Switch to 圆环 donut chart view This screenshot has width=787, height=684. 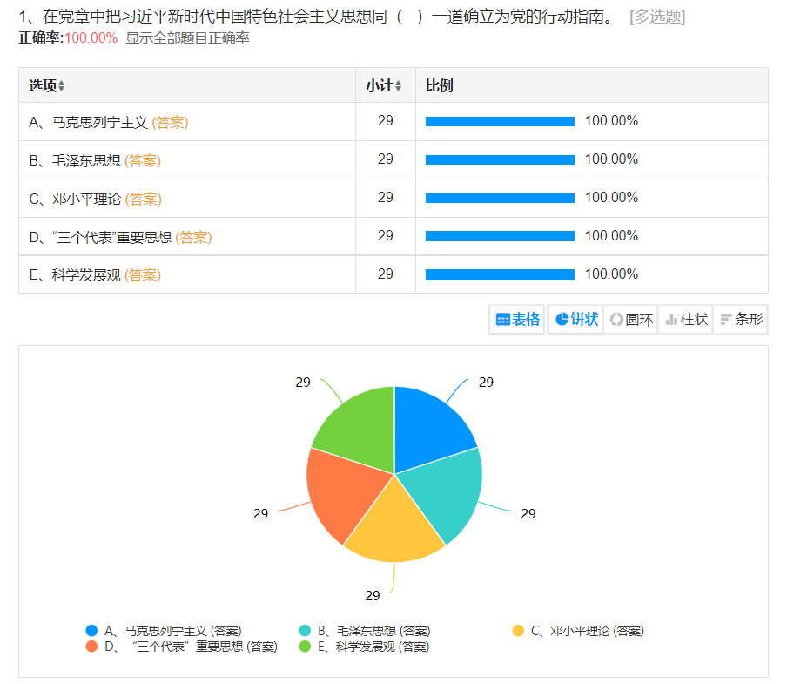(631, 320)
